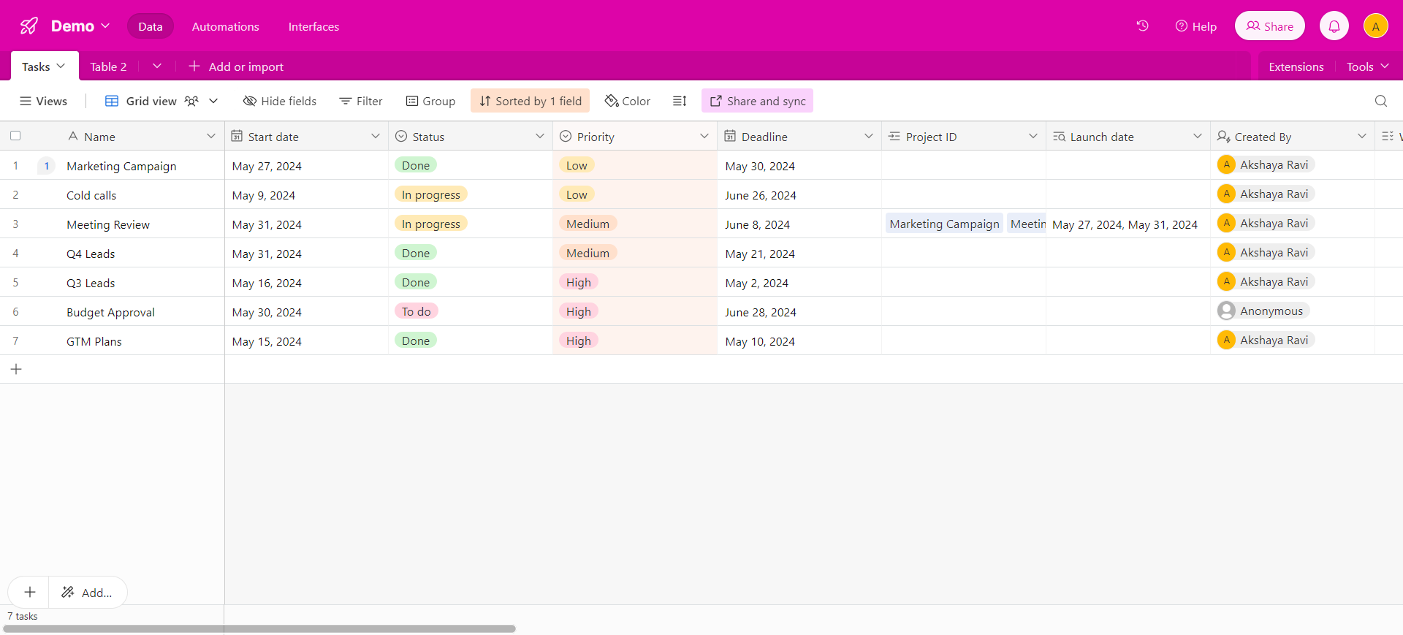This screenshot has height=635, width=1403.
Task: Open the base history clock icon
Action: coord(1143,26)
